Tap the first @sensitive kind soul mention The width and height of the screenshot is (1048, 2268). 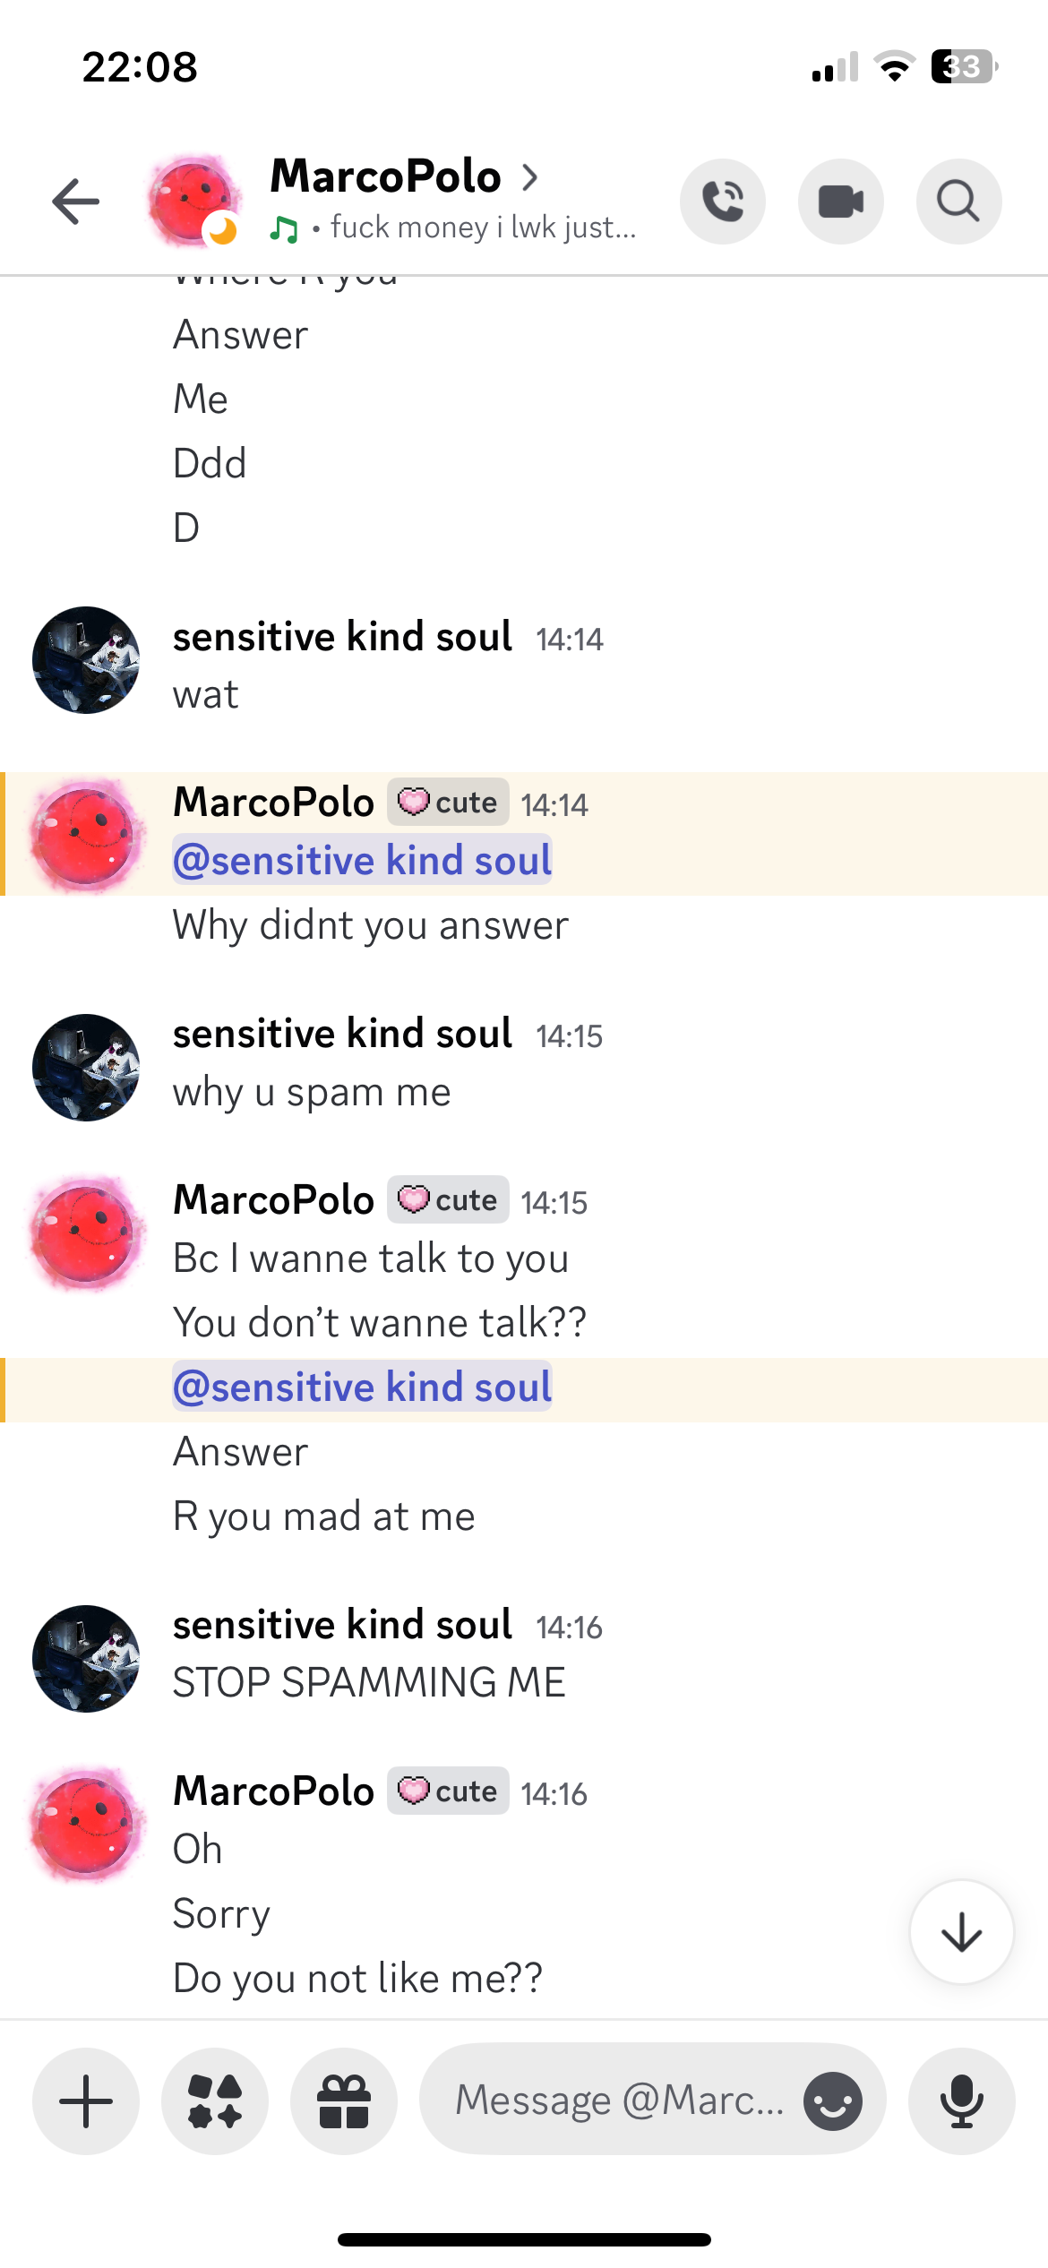(362, 860)
